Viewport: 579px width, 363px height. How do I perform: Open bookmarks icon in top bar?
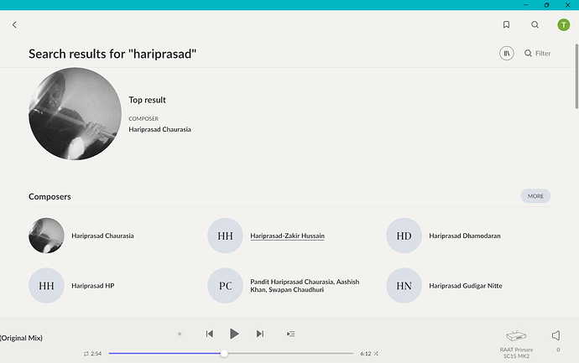pos(506,24)
